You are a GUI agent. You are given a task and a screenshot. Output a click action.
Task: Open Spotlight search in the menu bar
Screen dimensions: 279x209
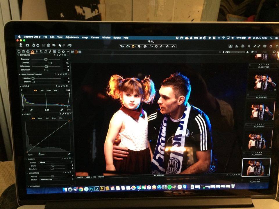(x=271, y=38)
